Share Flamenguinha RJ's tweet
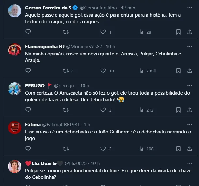 pyautogui.click(x=190, y=70)
